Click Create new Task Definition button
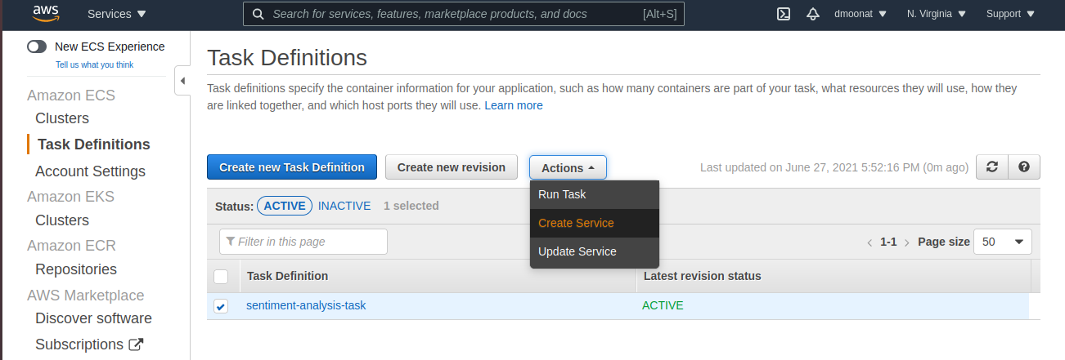 coord(292,167)
